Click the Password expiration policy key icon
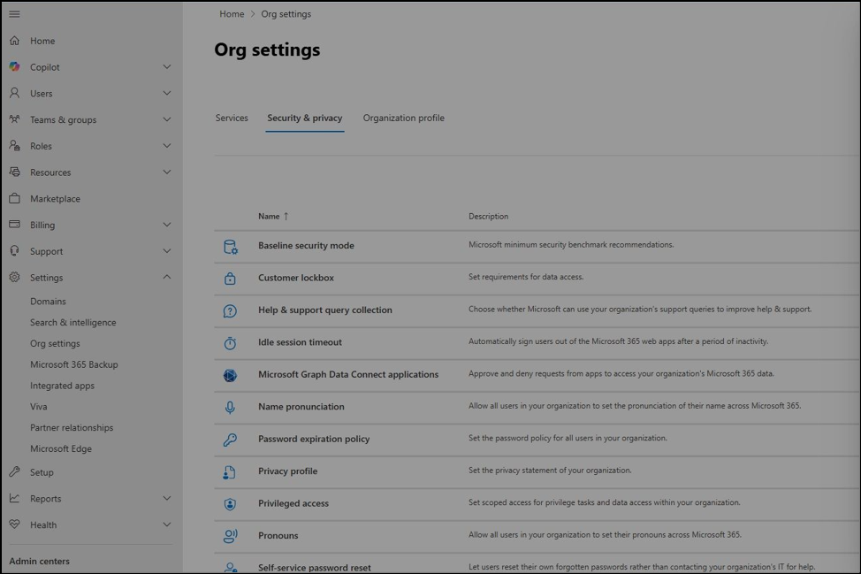This screenshot has width=861, height=574. [230, 440]
